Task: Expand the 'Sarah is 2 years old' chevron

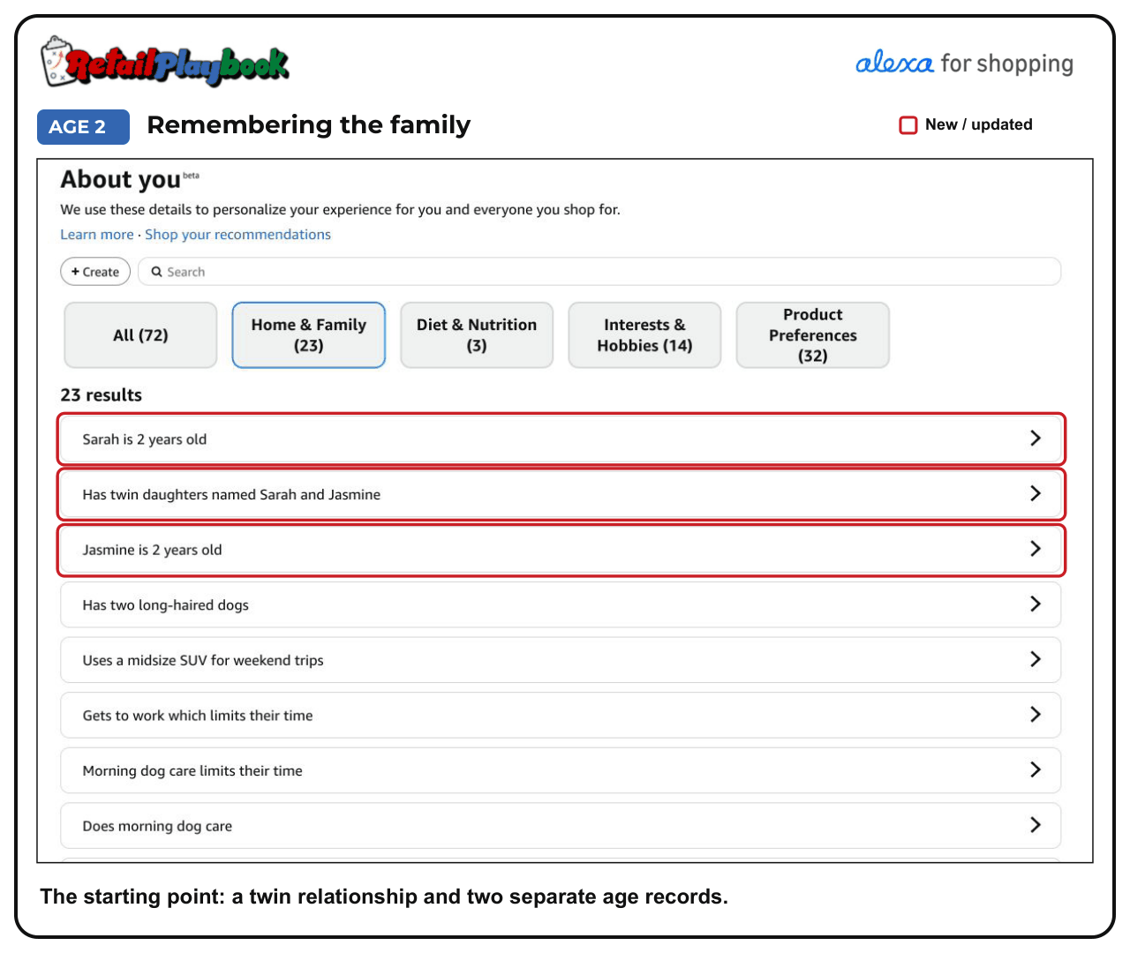Action: tap(1036, 439)
